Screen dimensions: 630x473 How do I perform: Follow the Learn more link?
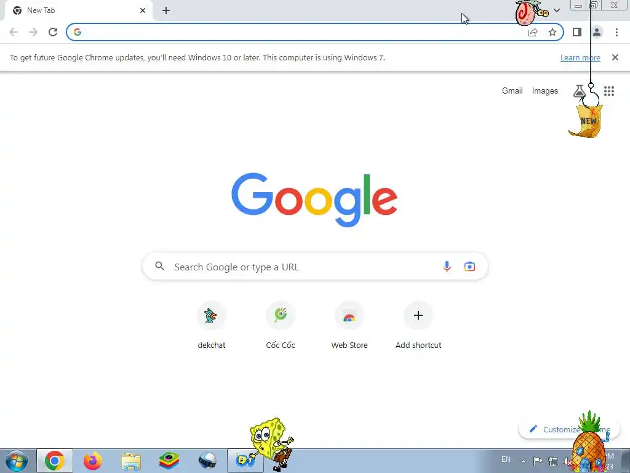(x=580, y=57)
